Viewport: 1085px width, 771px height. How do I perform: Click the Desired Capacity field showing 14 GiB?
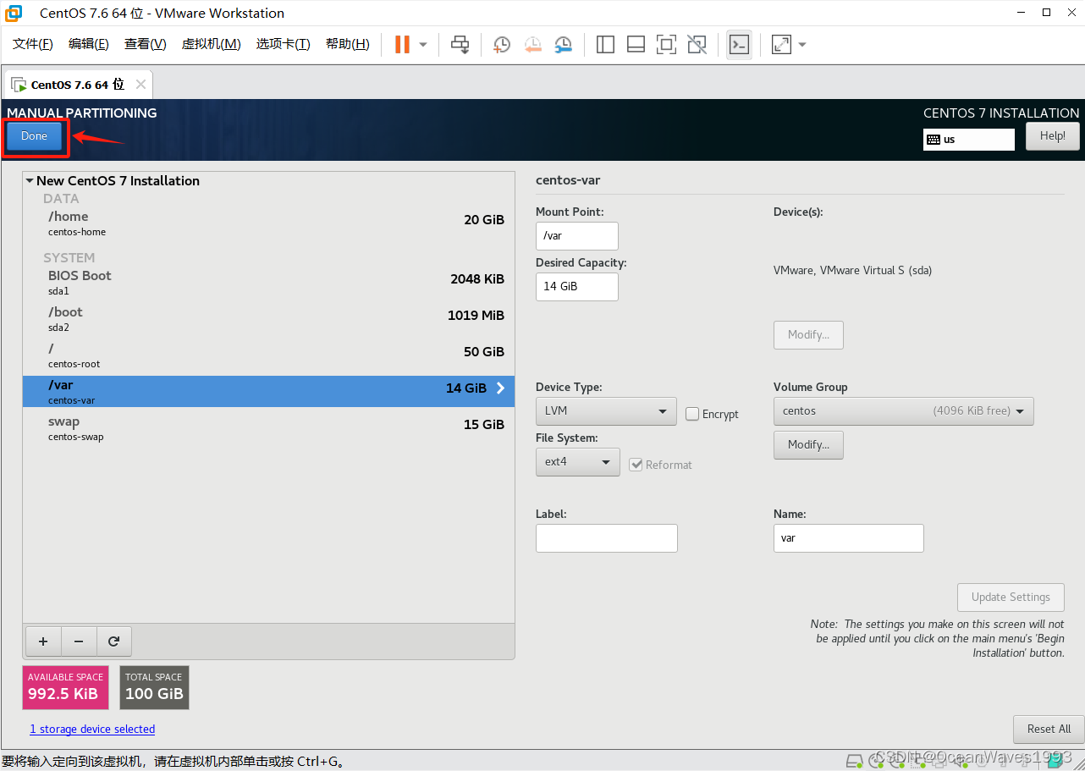click(x=577, y=287)
